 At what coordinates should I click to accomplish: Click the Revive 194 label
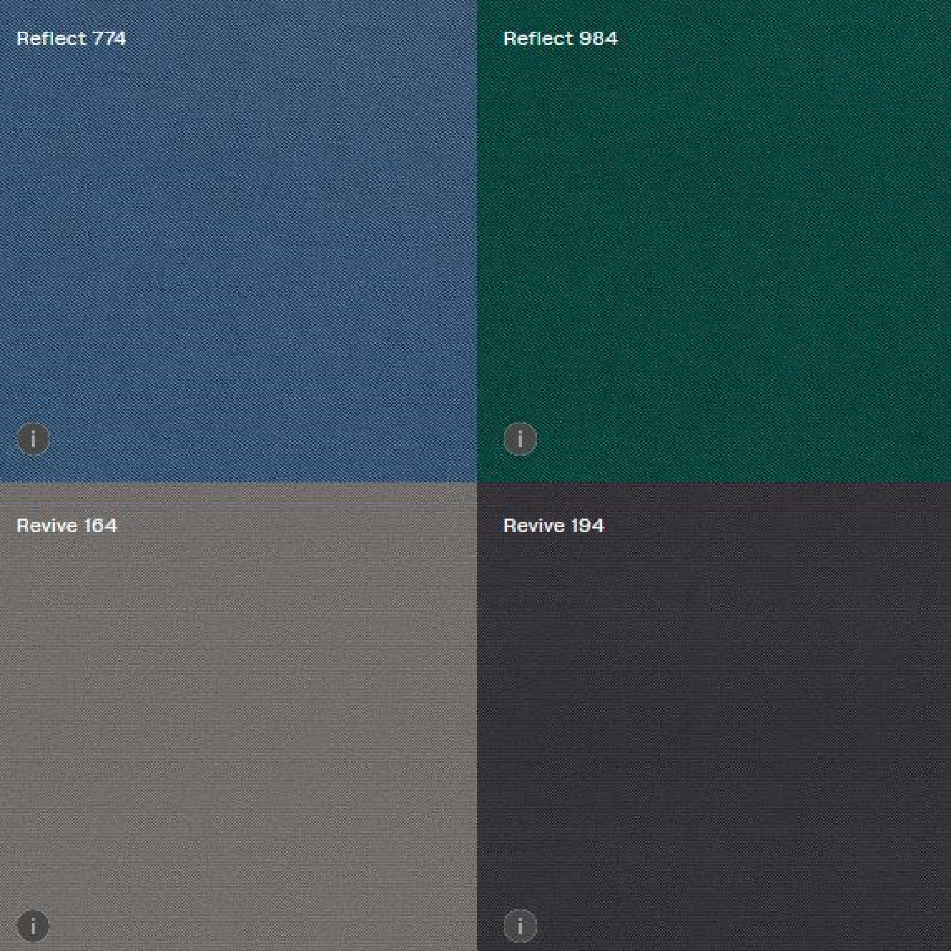point(554,526)
